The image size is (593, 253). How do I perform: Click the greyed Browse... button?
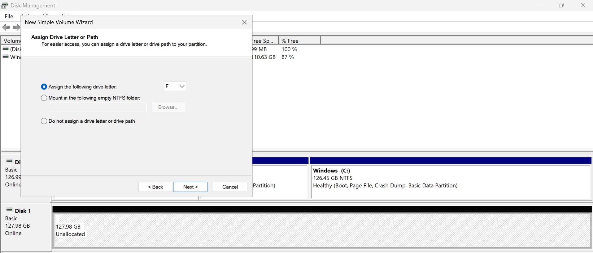(x=168, y=107)
